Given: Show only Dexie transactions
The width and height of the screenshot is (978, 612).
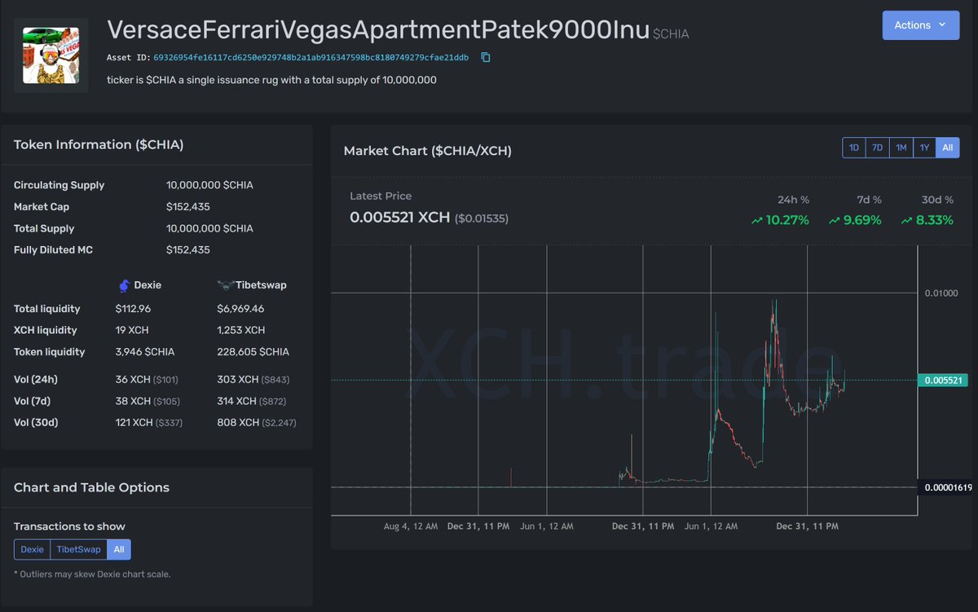Looking at the screenshot, I should coord(32,549).
